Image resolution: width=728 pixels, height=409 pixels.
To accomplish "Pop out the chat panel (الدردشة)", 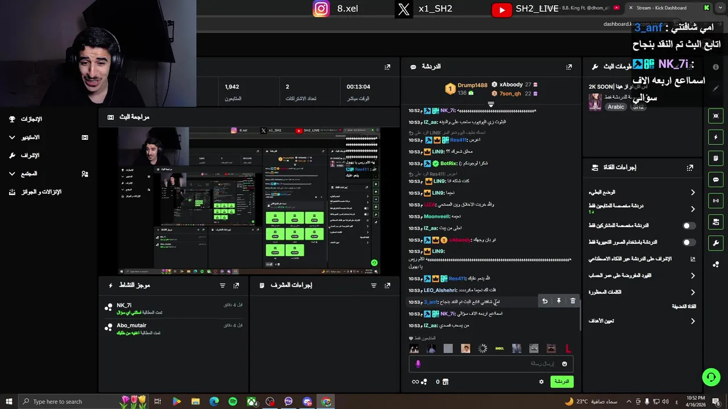I will click(569, 67).
